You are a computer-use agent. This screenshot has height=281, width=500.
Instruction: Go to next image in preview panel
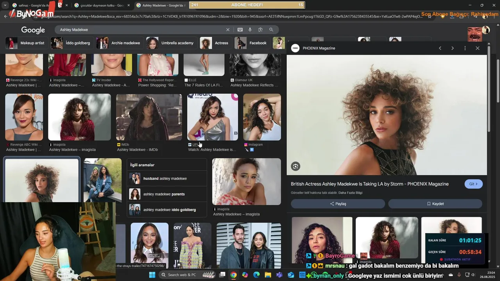pos(452,48)
